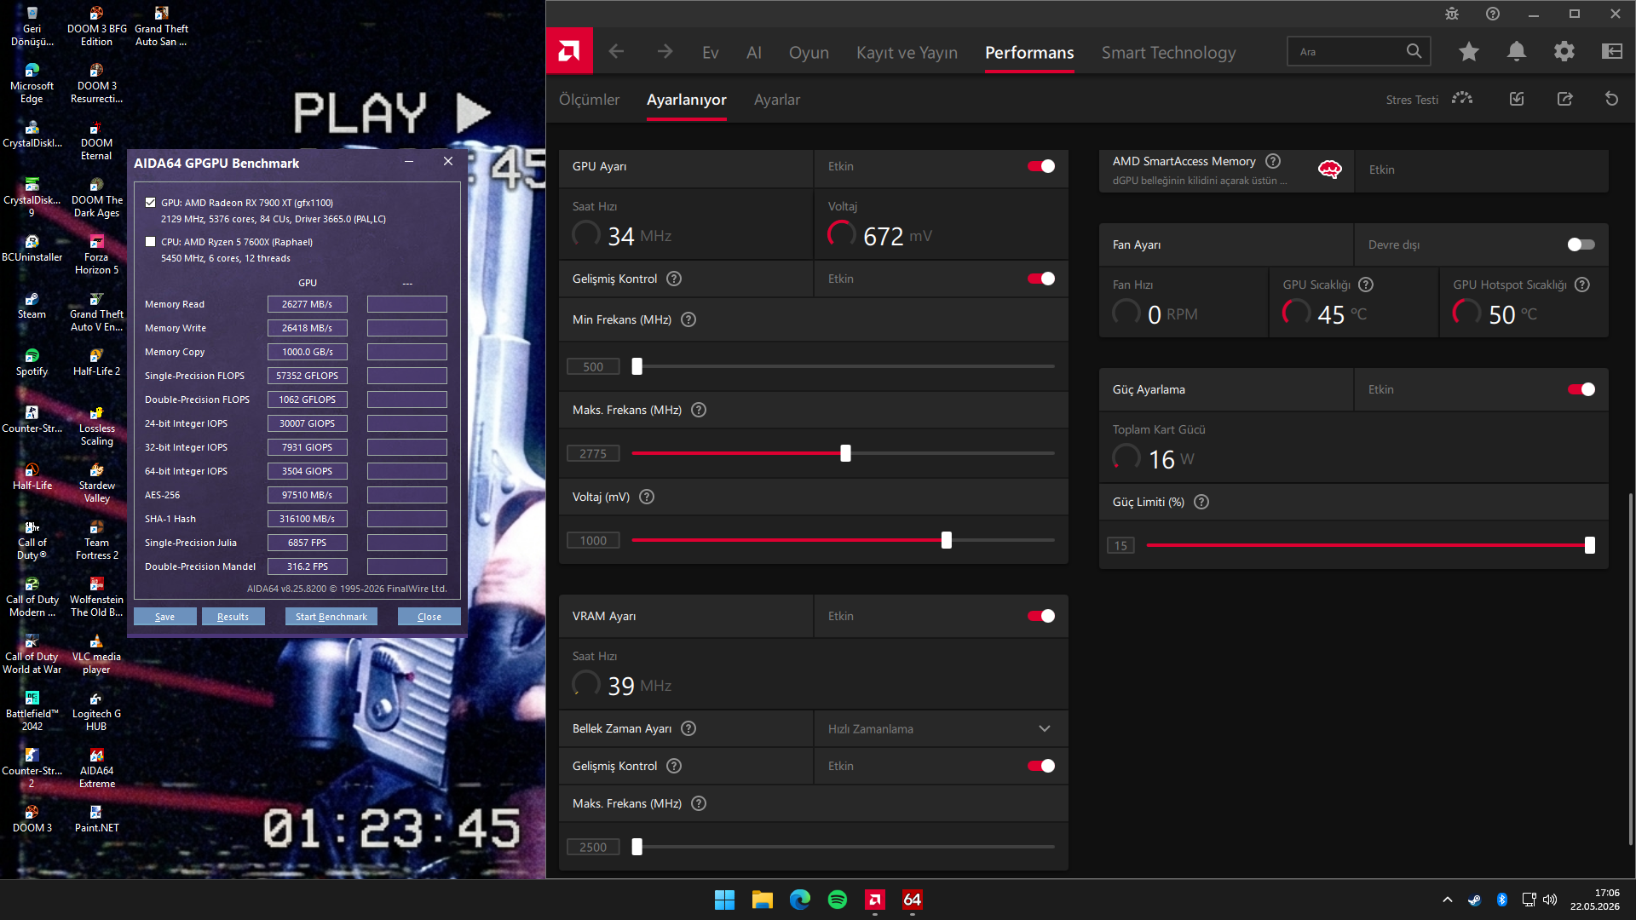Click the Voltaj value box 1000
This screenshot has height=920, width=1636.
(x=593, y=541)
